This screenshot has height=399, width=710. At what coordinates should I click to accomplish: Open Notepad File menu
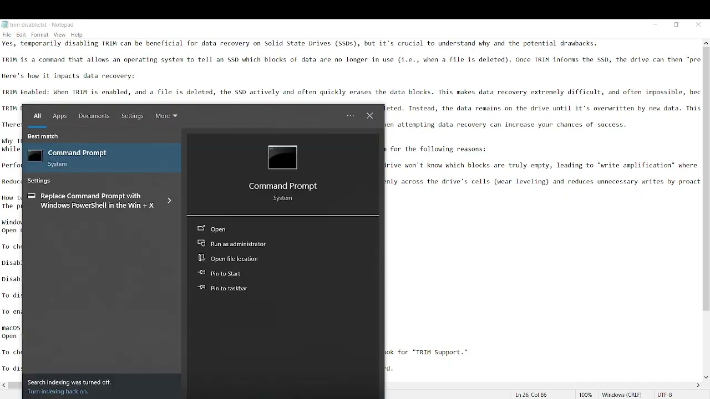[x=7, y=35]
